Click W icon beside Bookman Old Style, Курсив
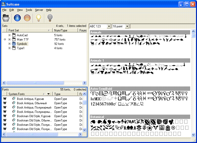The image size is (197, 143). (x=5, y=116)
